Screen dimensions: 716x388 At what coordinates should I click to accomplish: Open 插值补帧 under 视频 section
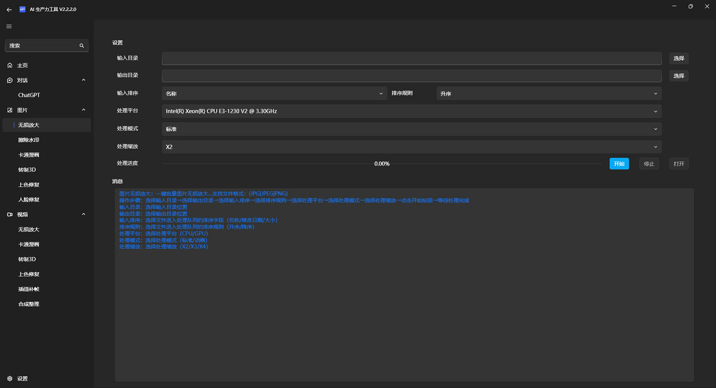tap(29, 289)
